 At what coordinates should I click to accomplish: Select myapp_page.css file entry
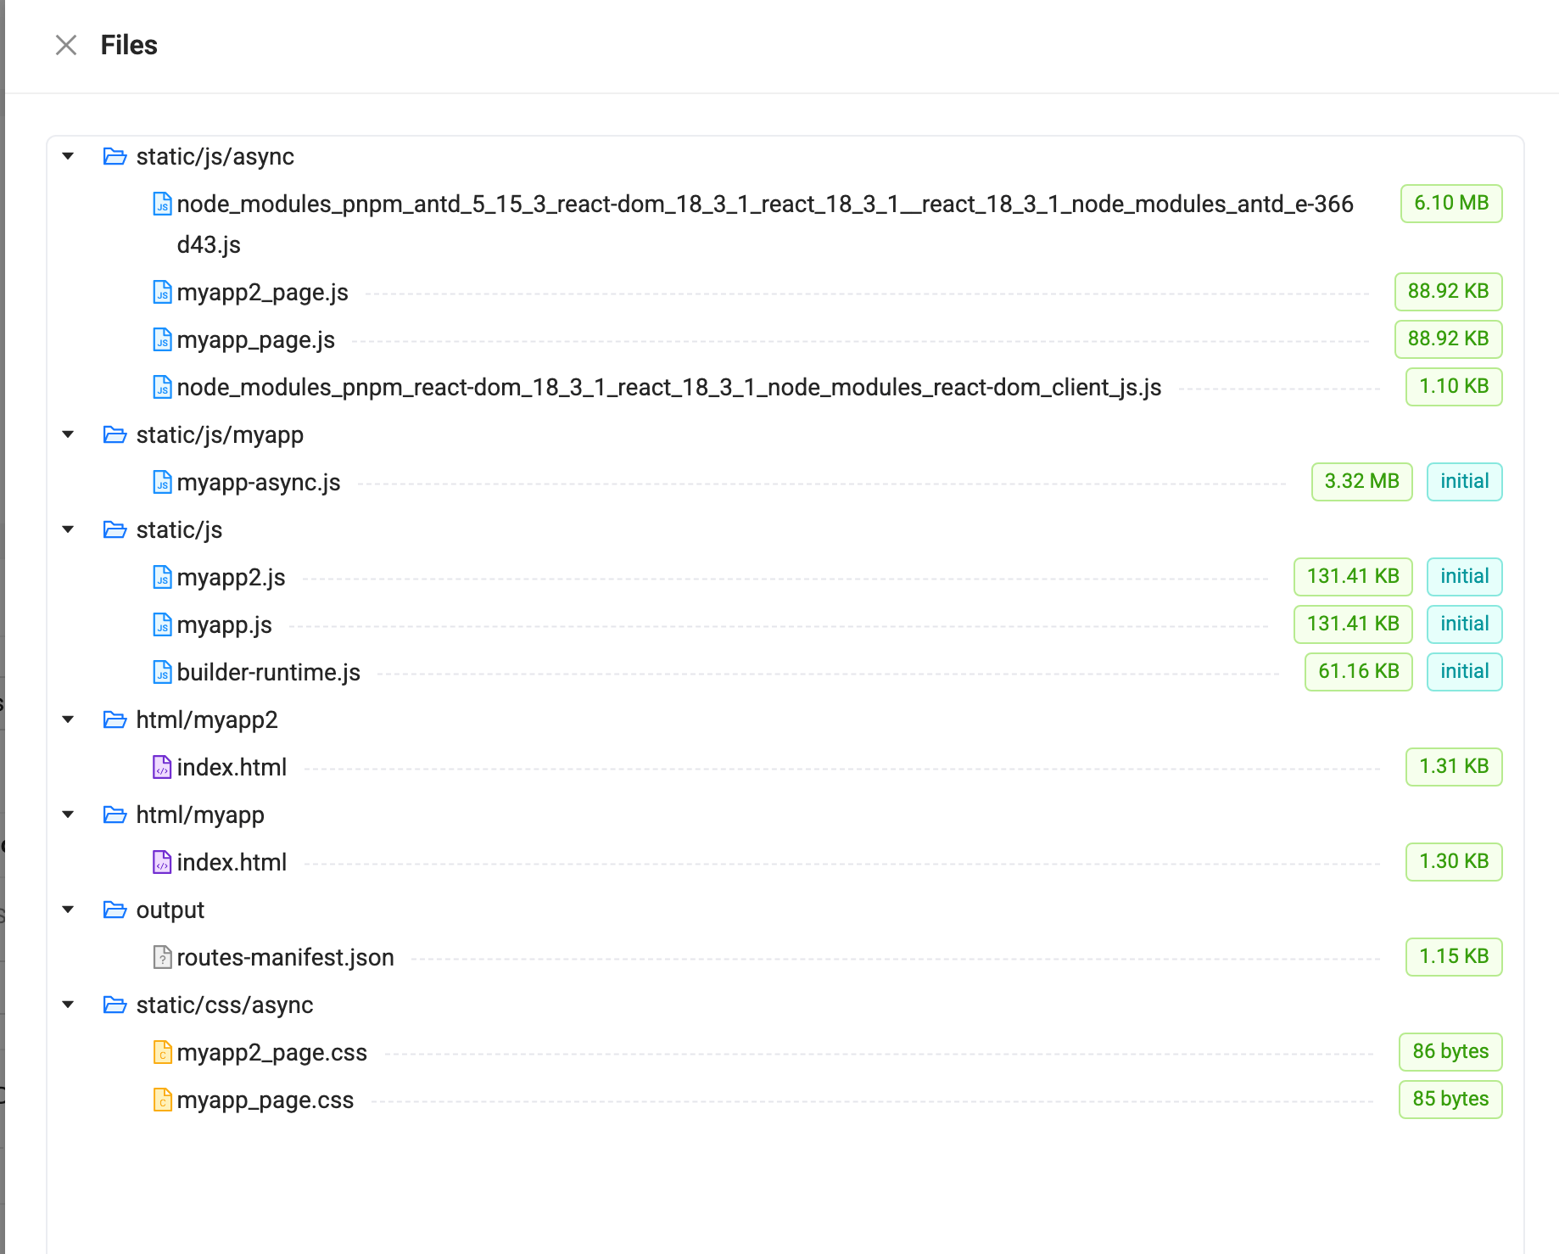coord(265,1100)
